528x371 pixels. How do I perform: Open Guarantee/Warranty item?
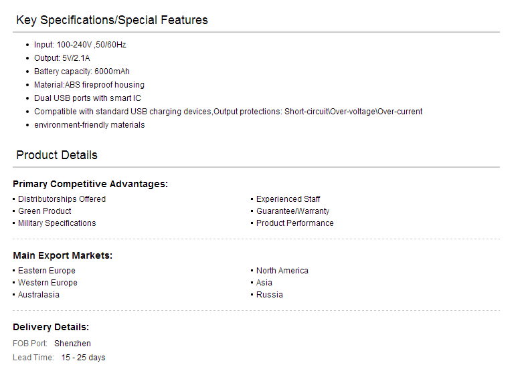[x=293, y=211]
